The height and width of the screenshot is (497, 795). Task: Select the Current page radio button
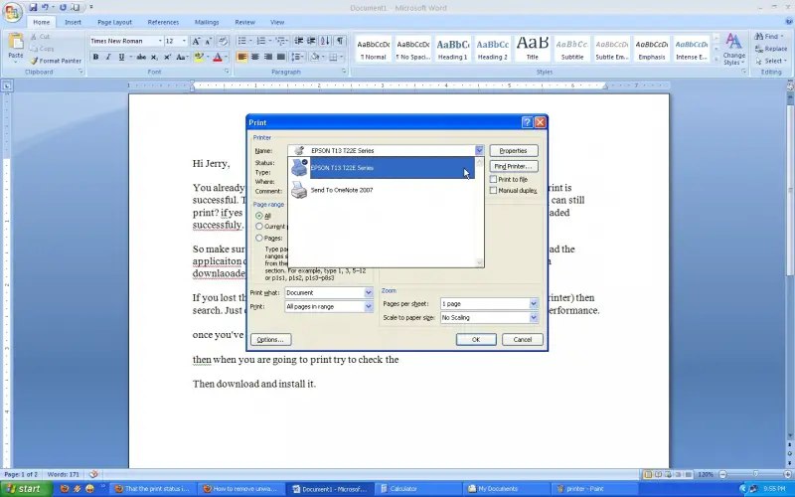pos(259,227)
